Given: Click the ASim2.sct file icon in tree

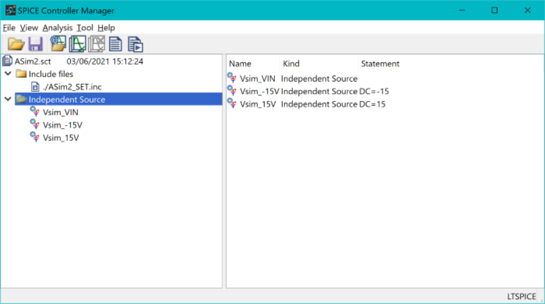Looking at the screenshot, I should [x=7, y=61].
